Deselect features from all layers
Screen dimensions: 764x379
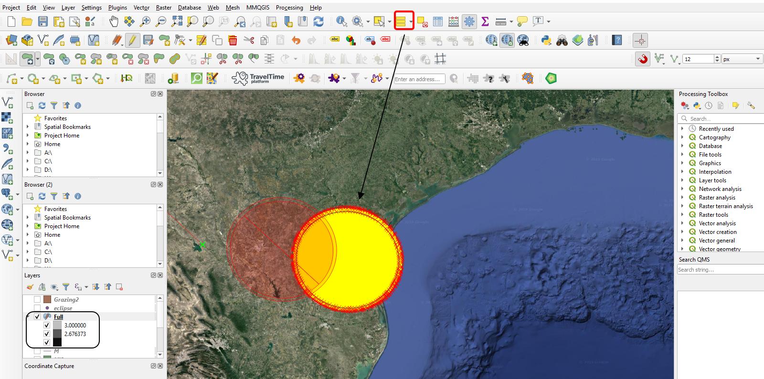tap(422, 21)
